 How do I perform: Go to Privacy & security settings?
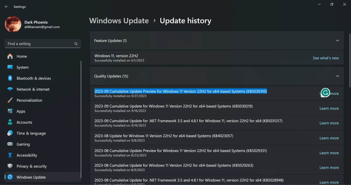31,166
